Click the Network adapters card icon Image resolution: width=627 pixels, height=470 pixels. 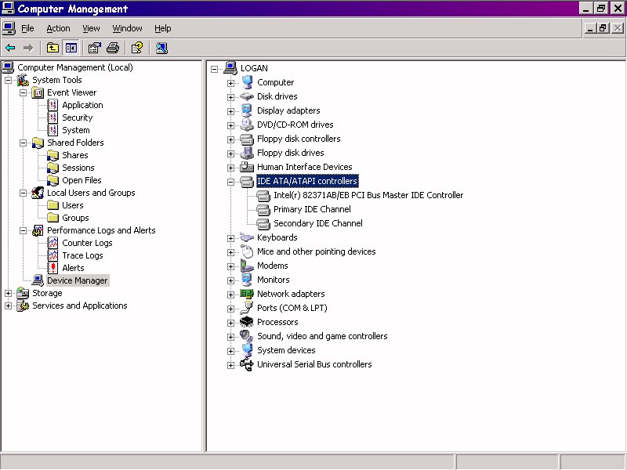247,294
